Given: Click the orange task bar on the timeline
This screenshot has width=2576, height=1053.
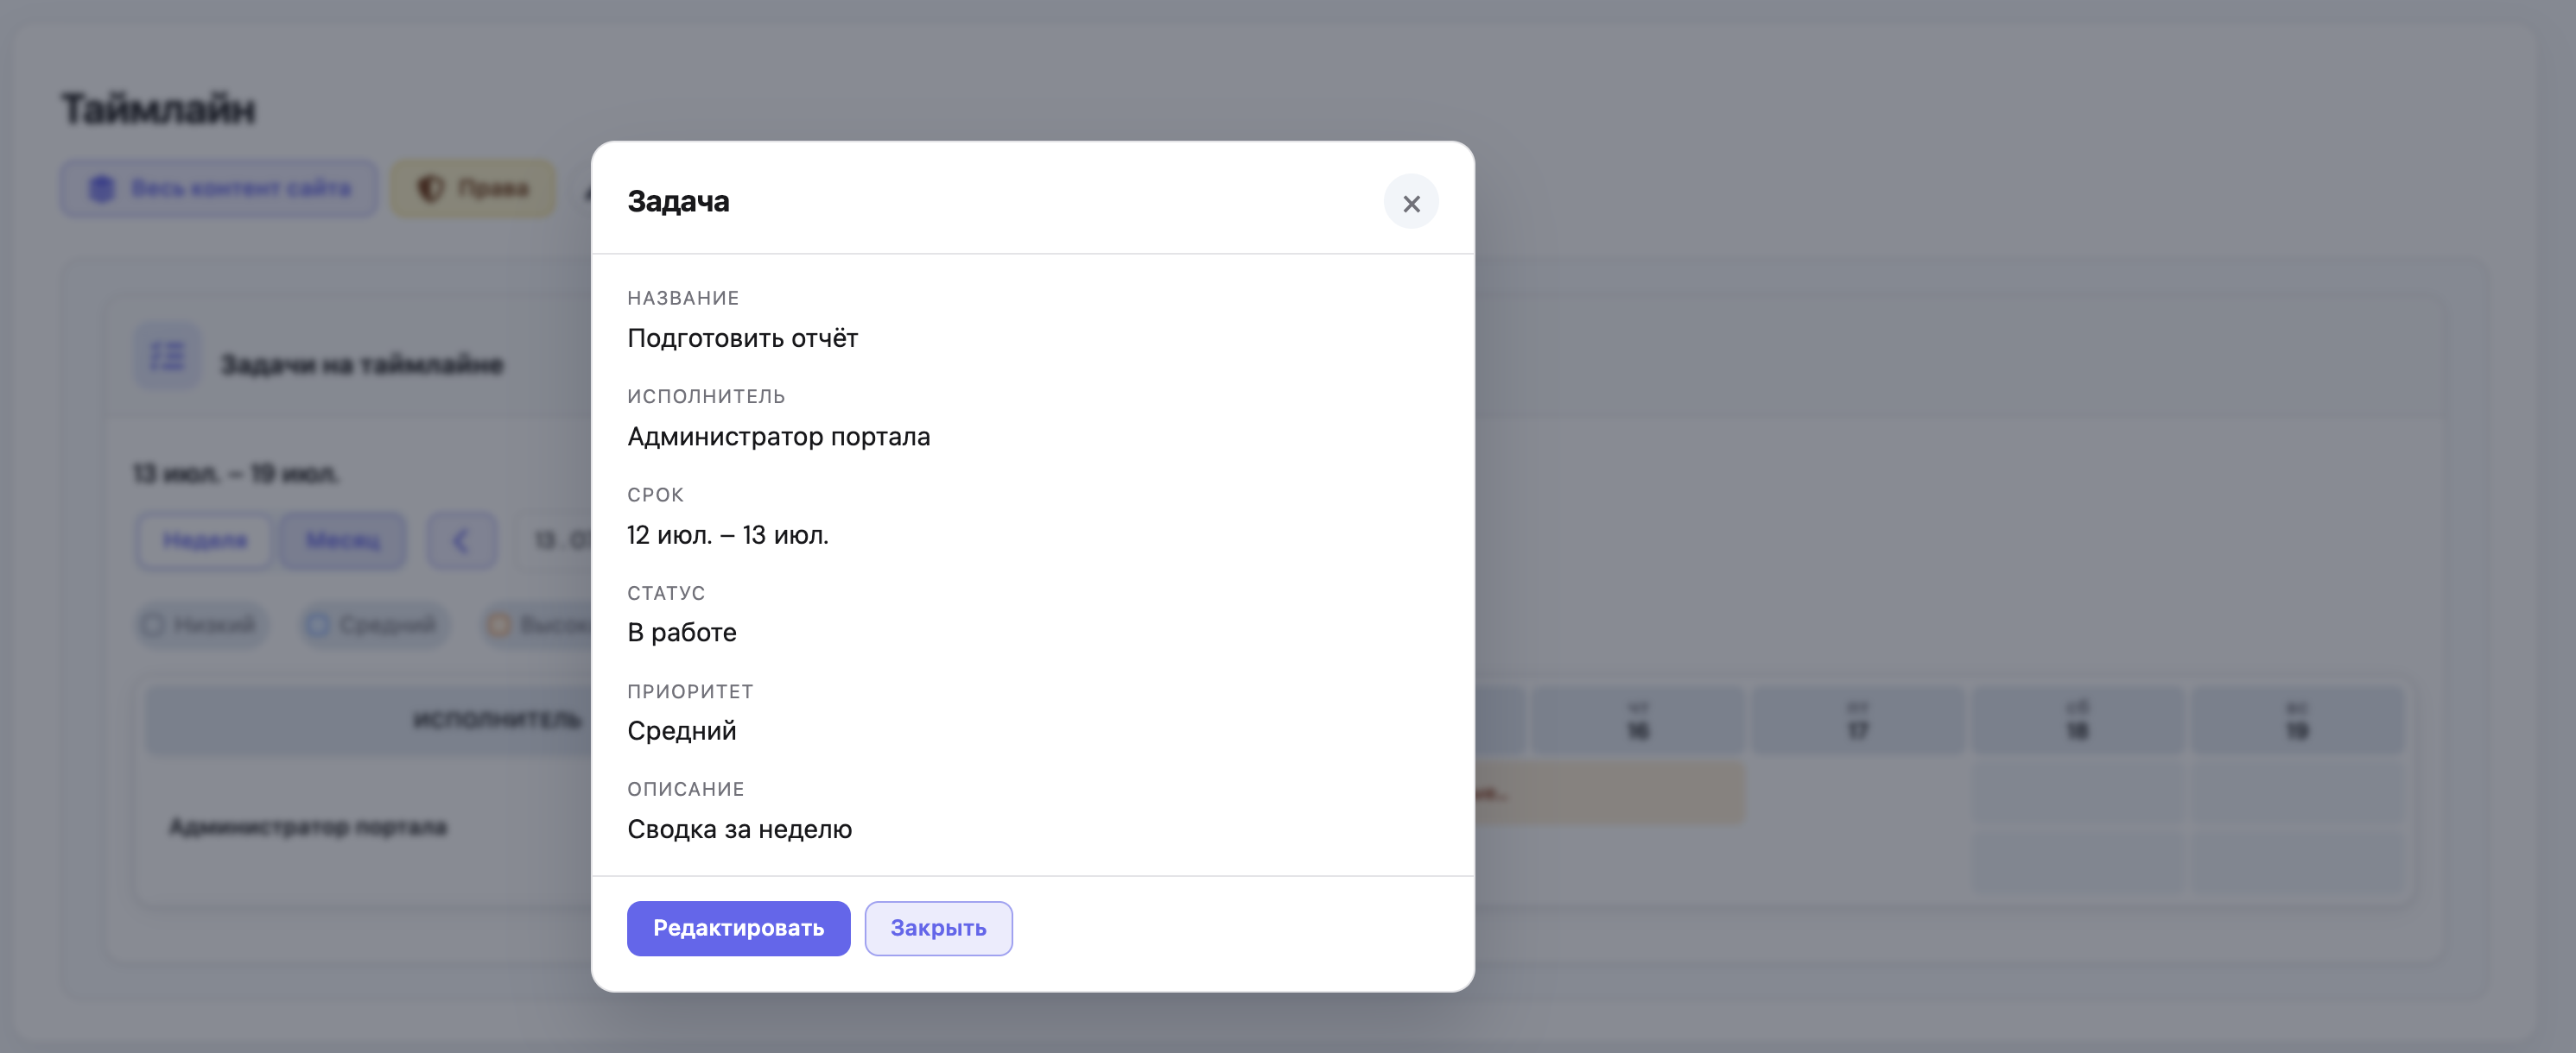Looking at the screenshot, I should tap(1609, 793).
